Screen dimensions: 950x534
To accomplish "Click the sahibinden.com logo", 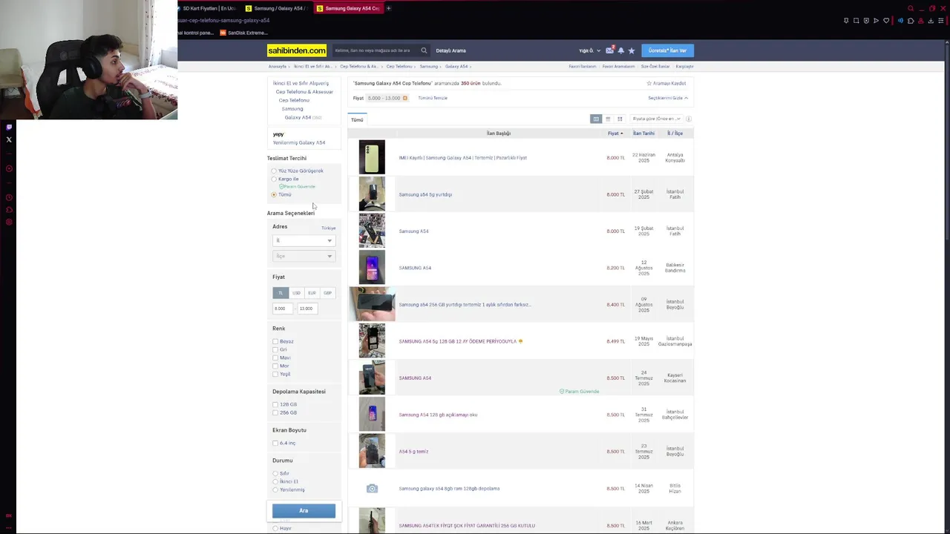I will pyautogui.click(x=297, y=50).
